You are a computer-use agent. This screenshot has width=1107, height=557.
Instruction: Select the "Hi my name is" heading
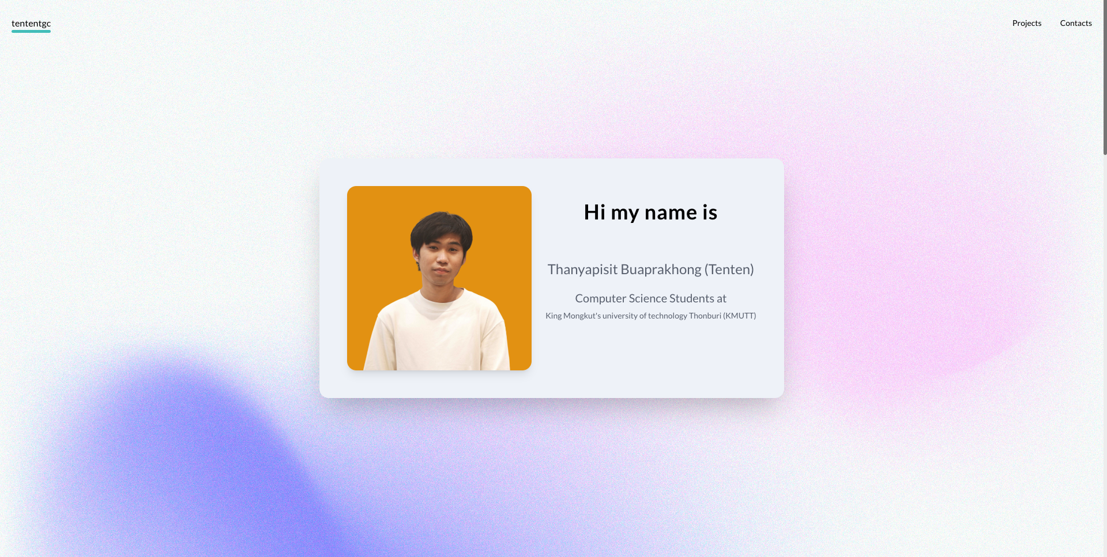(650, 213)
